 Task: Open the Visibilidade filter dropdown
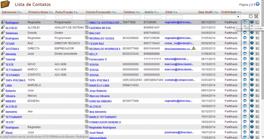coord(231,17)
